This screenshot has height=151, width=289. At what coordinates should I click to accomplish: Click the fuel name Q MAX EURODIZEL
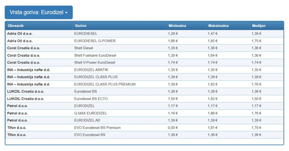[x=91, y=113]
